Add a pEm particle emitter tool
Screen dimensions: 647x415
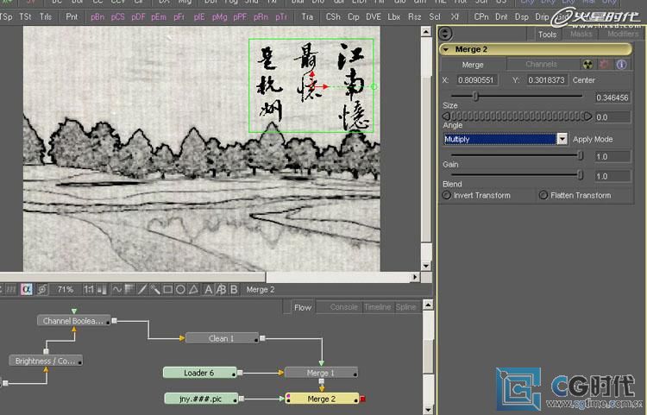[x=159, y=17]
